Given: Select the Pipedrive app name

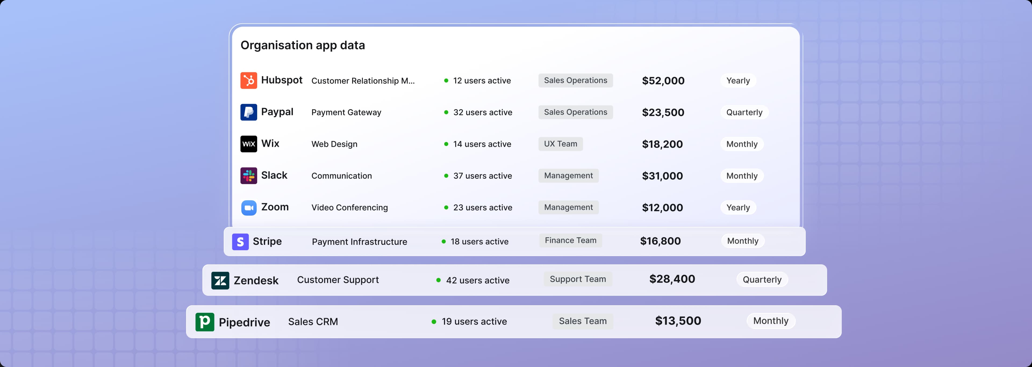Looking at the screenshot, I should (244, 322).
